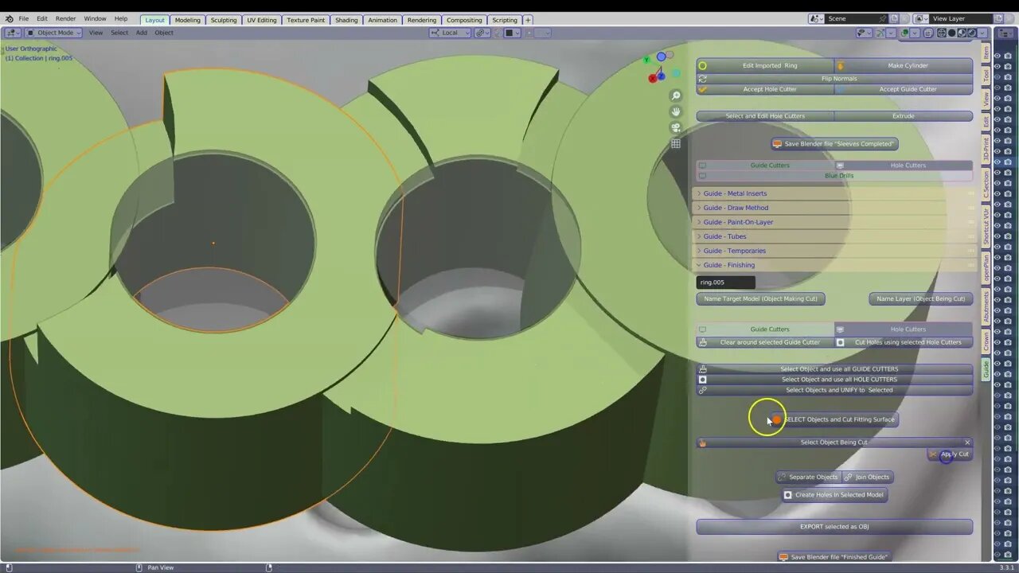Click Save Blender file "Sleeves Completed"
The width and height of the screenshot is (1019, 573).
(x=834, y=144)
